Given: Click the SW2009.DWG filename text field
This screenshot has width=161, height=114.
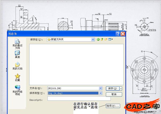Looking at the screenshot, I should [72, 88].
